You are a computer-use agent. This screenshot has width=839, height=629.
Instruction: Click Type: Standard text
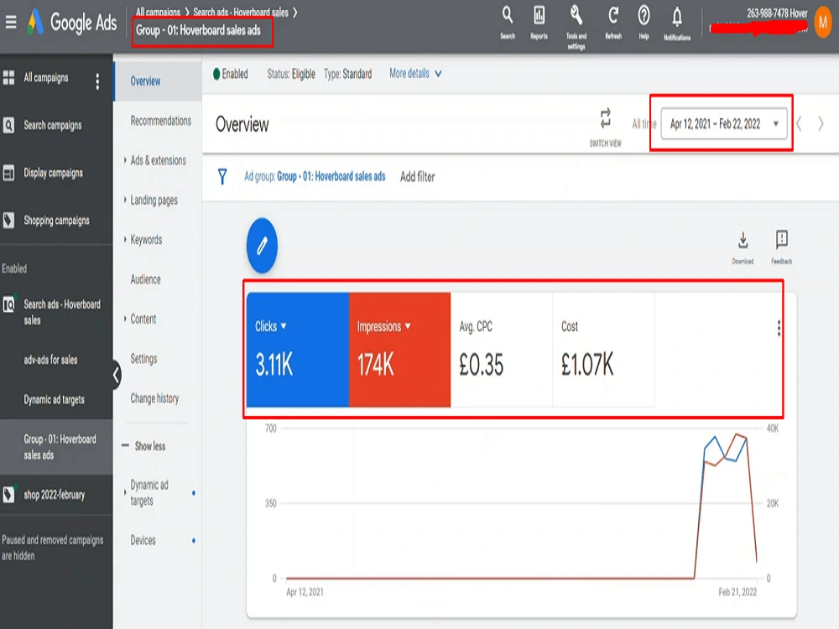pyautogui.click(x=348, y=74)
